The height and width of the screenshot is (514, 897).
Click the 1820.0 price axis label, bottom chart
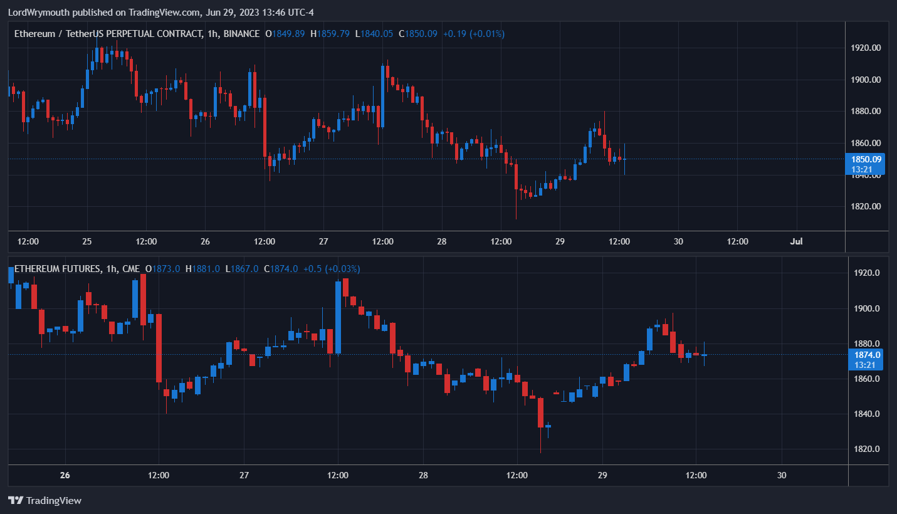pyautogui.click(x=868, y=449)
